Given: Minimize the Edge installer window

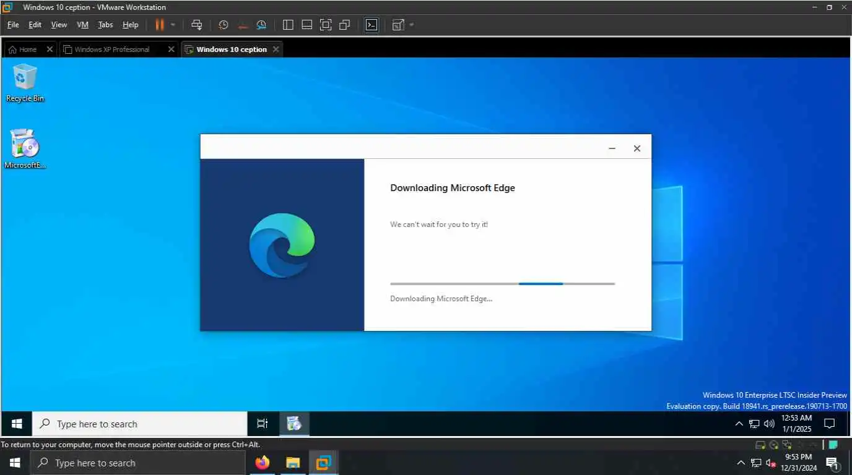Looking at the screenshot, I should (x=612, y=148).
